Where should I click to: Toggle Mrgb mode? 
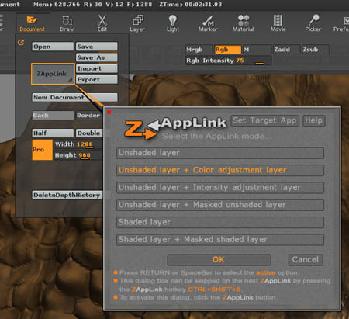(199, 49)
